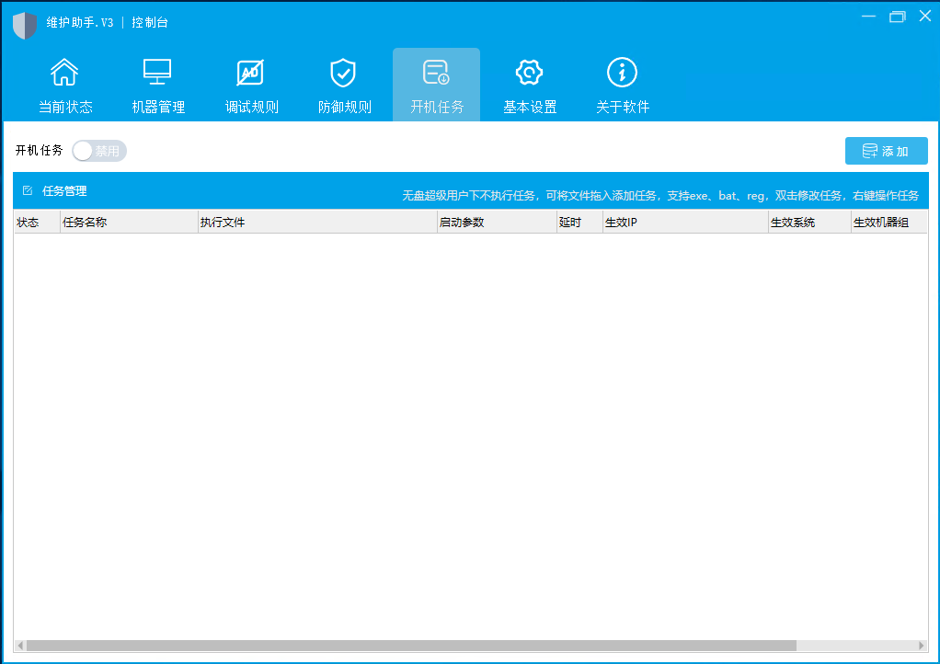The image size is (940, 664).
Task: Minimize the 维护助手 window
Action: tap(868, 17)
